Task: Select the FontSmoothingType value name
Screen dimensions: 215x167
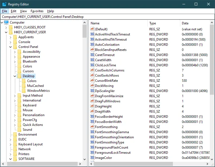Action: click(x=110, y=142)
